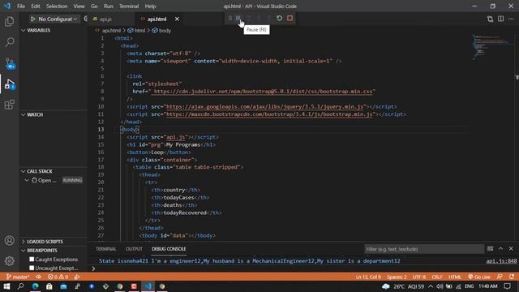519x292 pixels.
Task: Open the Selection menu
Action: point(57,6)
